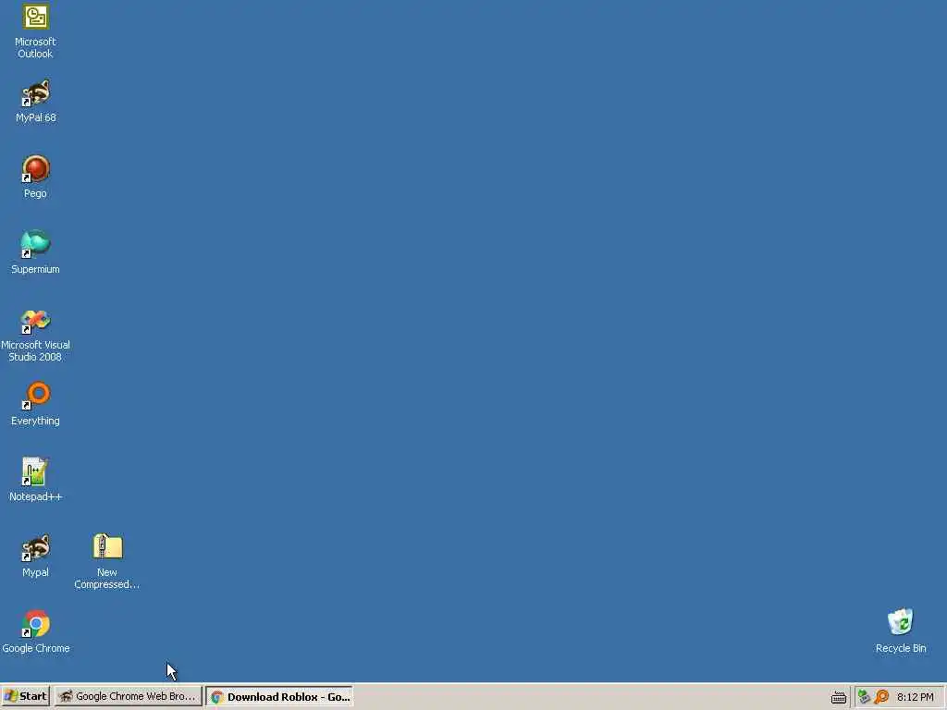Click the Safely Remove Hardware tray icon
Image resolution: width=947 pixels, height=710 pixels.
click(x=864, y=697)
